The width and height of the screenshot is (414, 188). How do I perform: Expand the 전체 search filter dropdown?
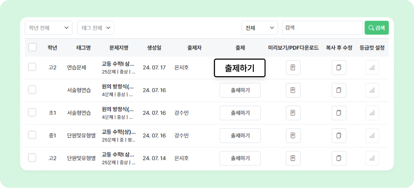(x=260, y=28)
